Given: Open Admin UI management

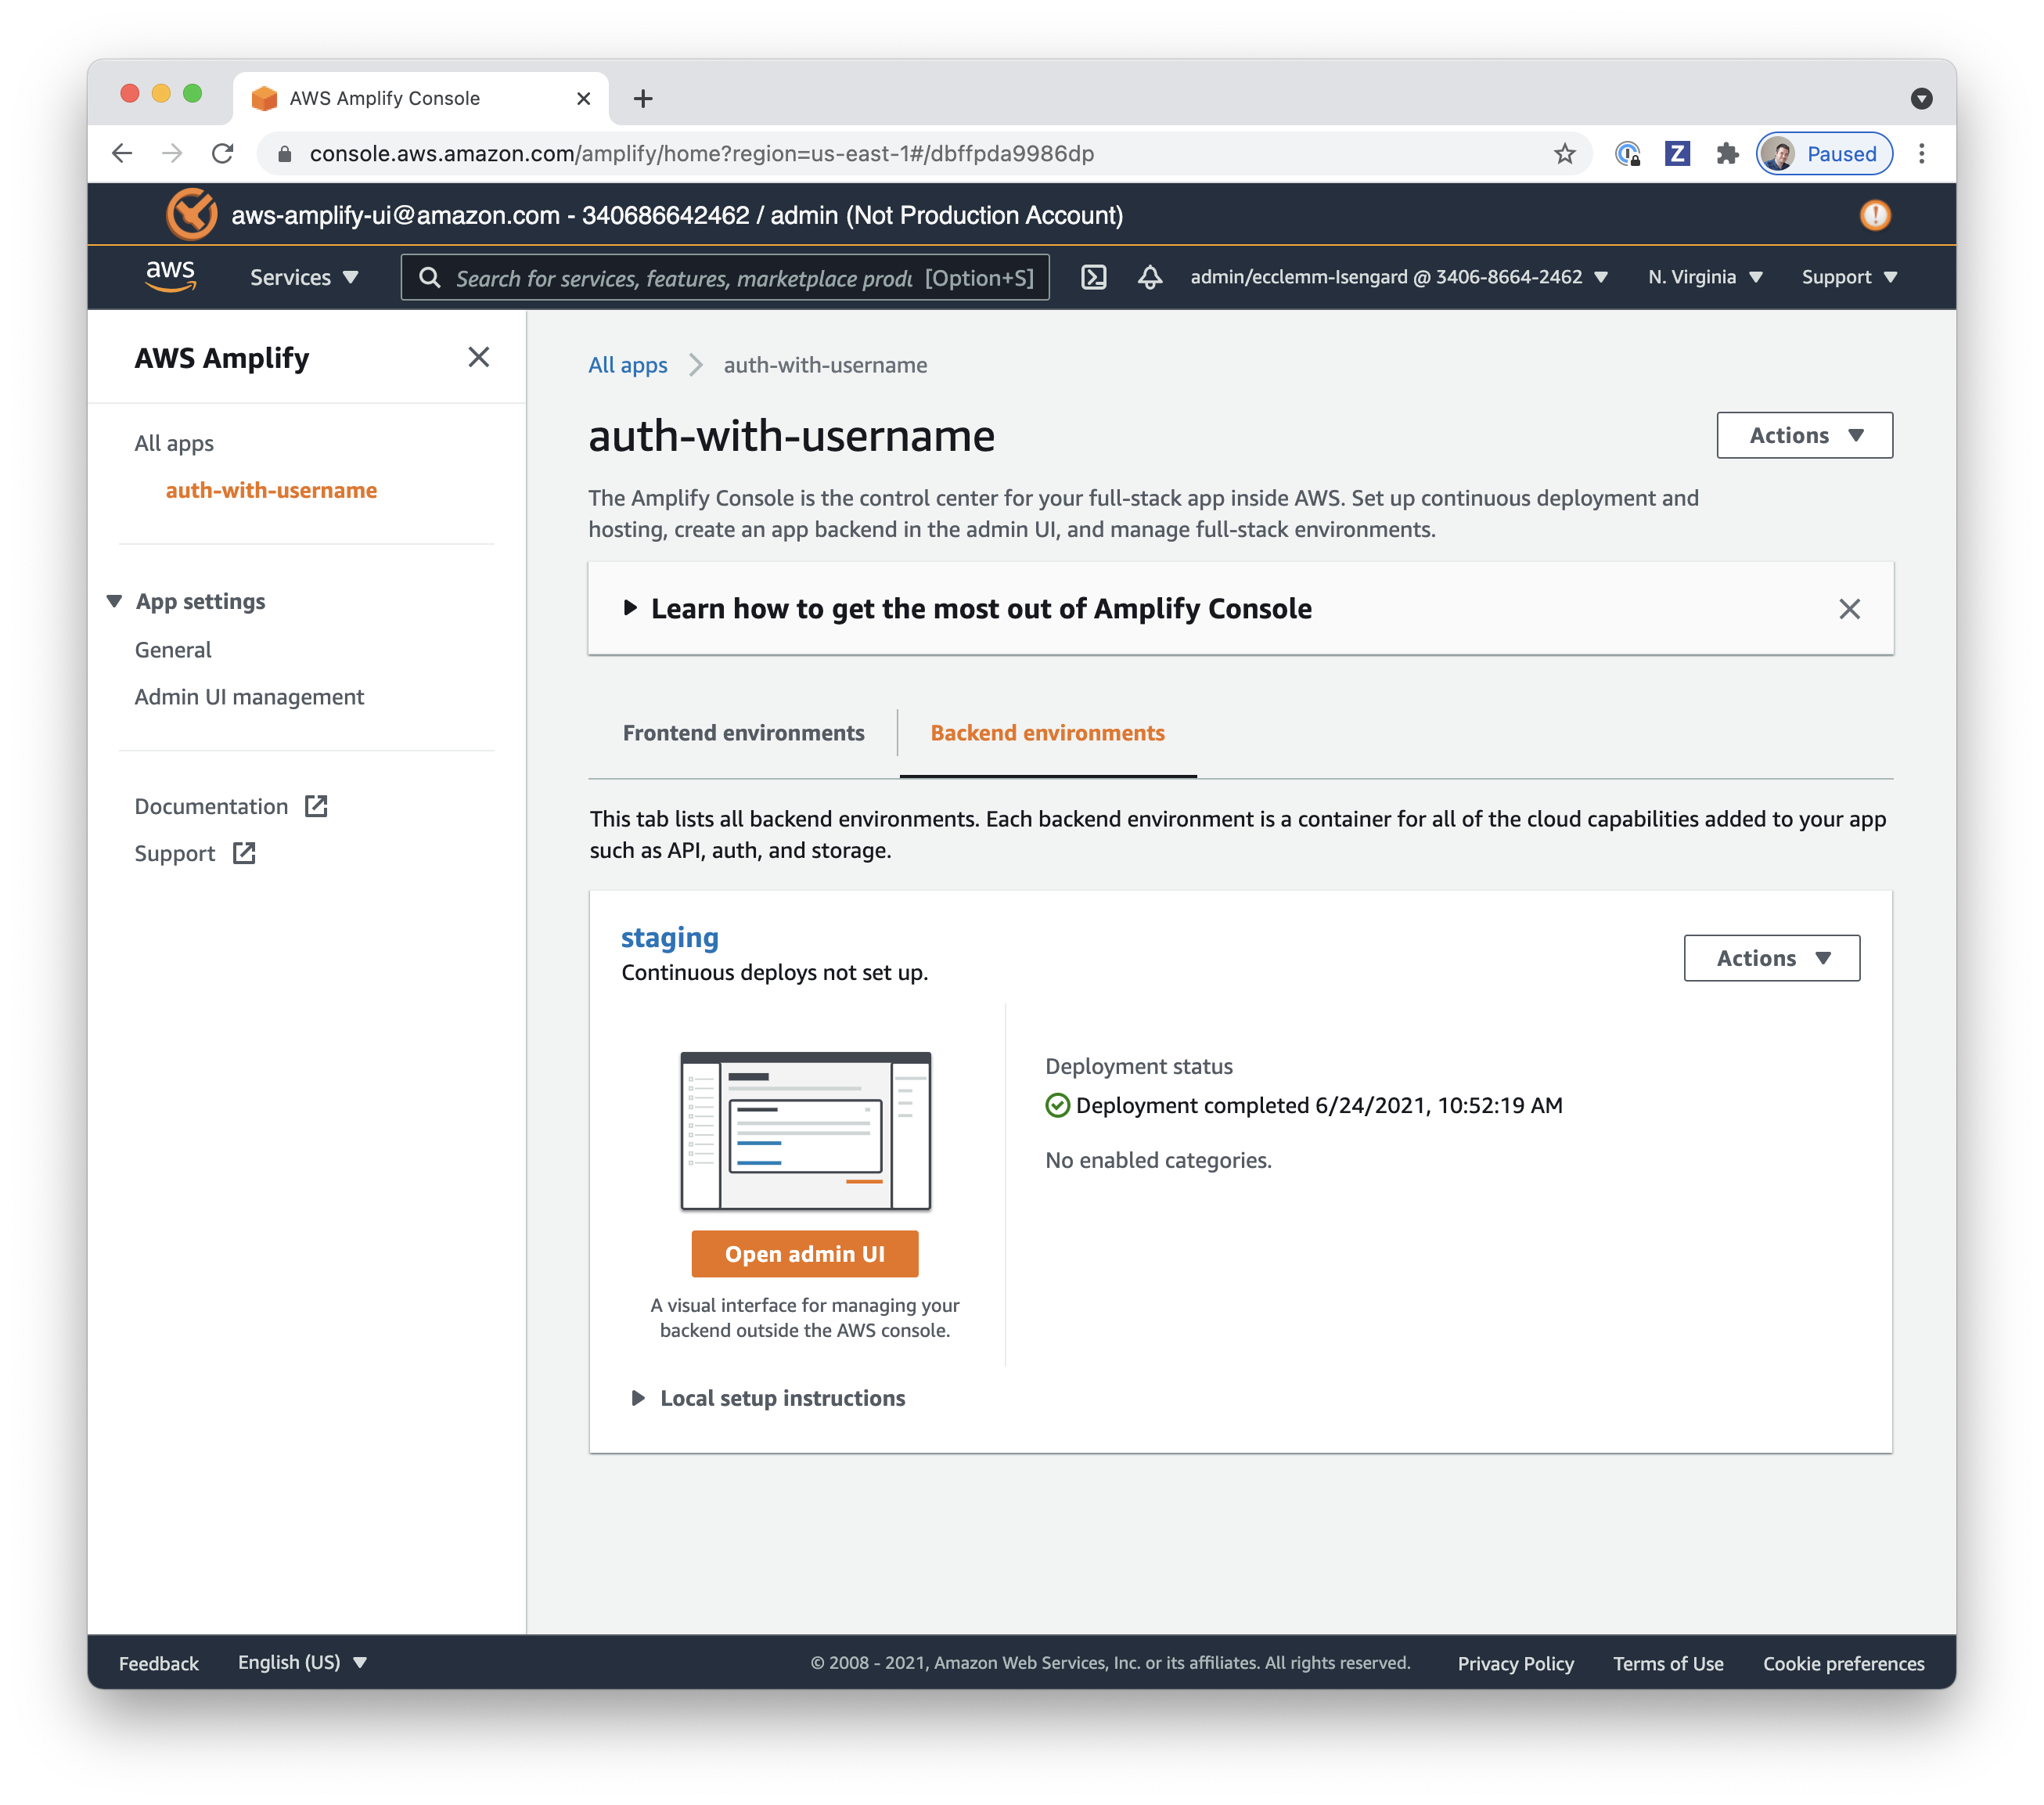Looking at the screenshot, I should (x=249, y=696).
